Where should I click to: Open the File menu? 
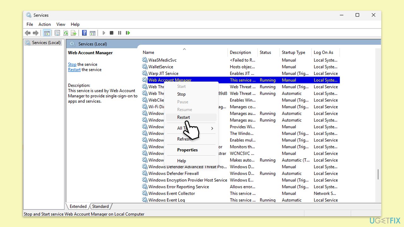pos(30,24)
